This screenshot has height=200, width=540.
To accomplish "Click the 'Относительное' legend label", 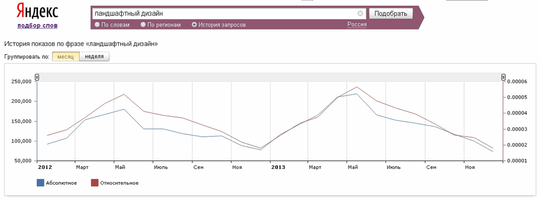I will (x=120, y=183).
